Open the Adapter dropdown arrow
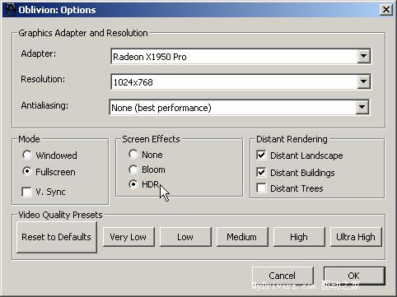This screenshot has width=397, height=297. tap(363, 56)
